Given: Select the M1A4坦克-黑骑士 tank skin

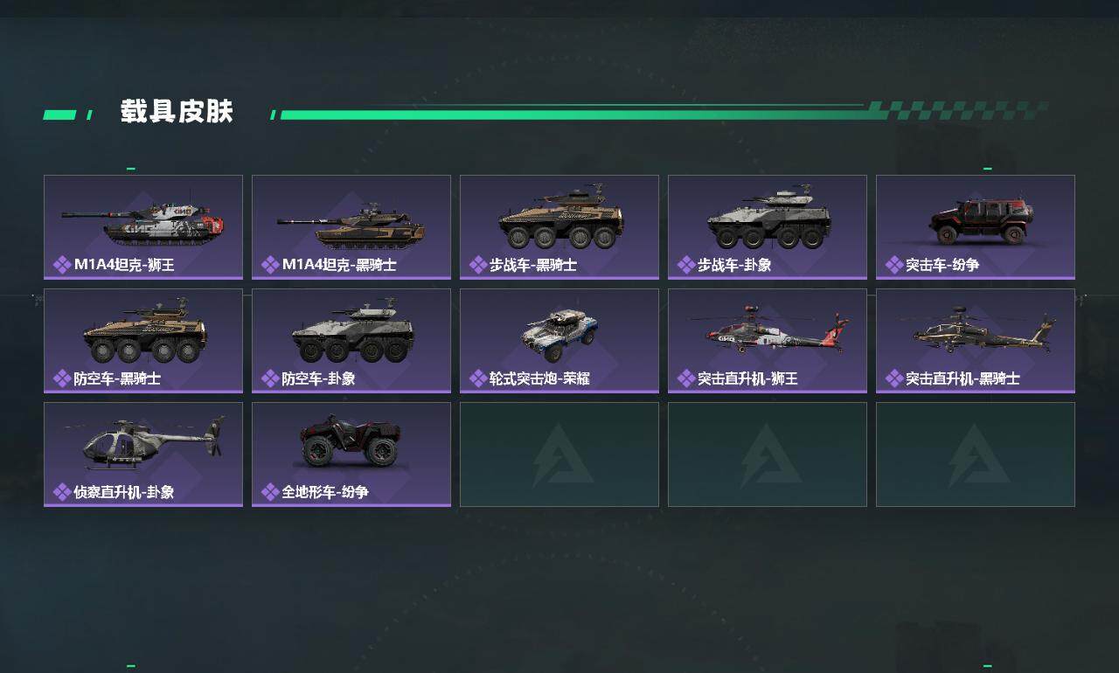Looking at the screenshot, I should point(351,227).
